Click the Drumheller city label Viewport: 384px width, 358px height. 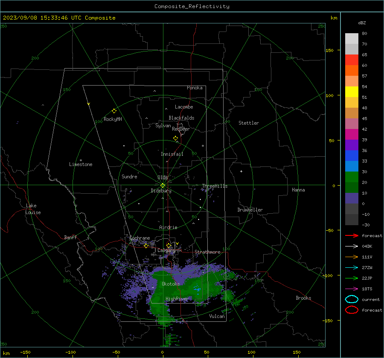pyautogui.click(x=250, y=210)
